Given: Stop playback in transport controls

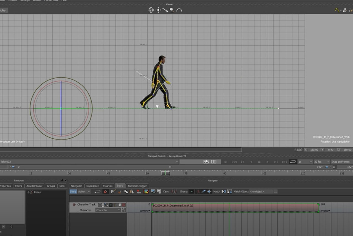Looking at the screenshot, I should pyautogui.click(x=259, y=162).
